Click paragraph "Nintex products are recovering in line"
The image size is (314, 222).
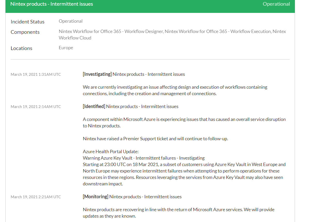click(x=179, y=213)
